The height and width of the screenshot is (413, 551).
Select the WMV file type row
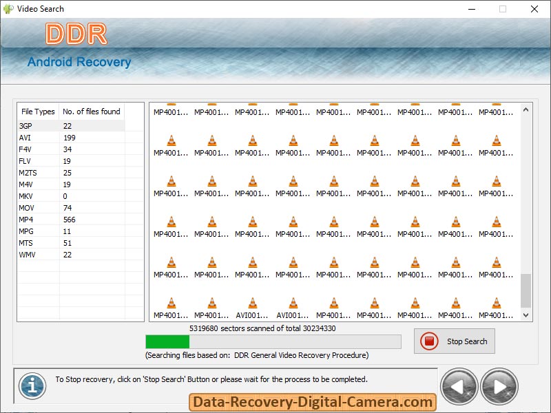pos(41,255)
